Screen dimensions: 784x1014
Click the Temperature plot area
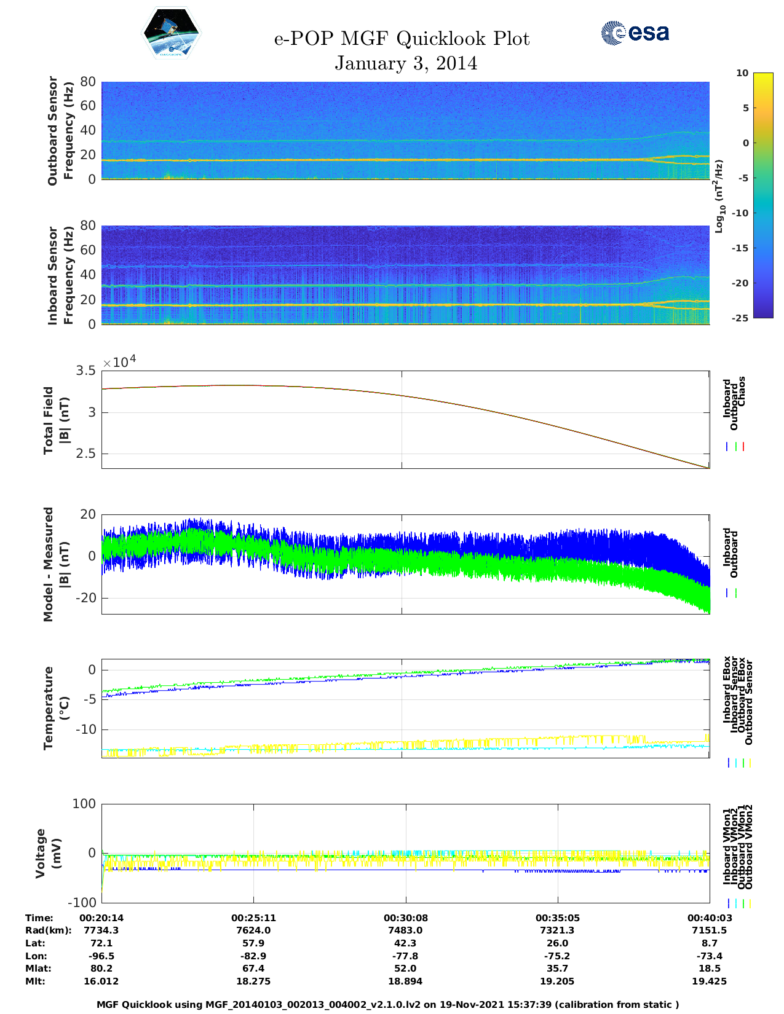coord(405,708)
